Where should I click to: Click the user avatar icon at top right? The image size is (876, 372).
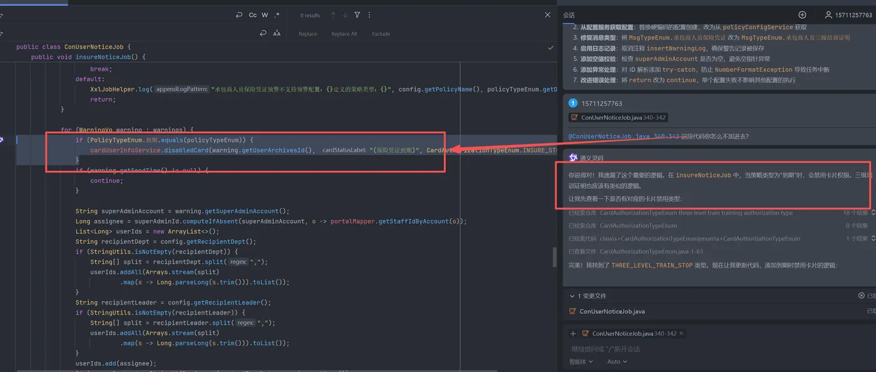[x=828, y=15]
